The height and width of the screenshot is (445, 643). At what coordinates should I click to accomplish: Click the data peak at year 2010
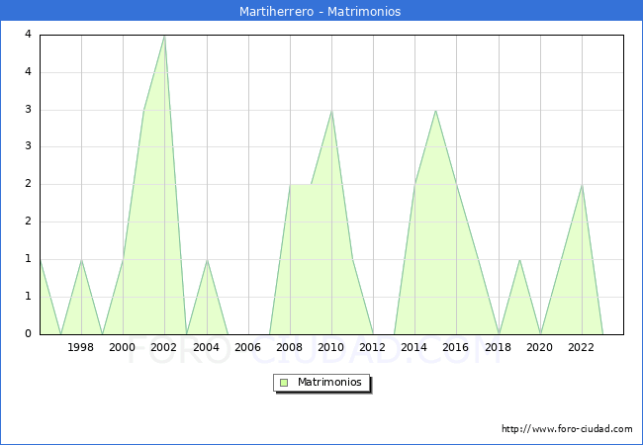click(331, 111)
